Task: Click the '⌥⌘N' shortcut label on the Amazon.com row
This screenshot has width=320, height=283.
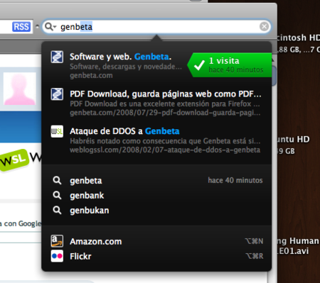Action: 254,241
